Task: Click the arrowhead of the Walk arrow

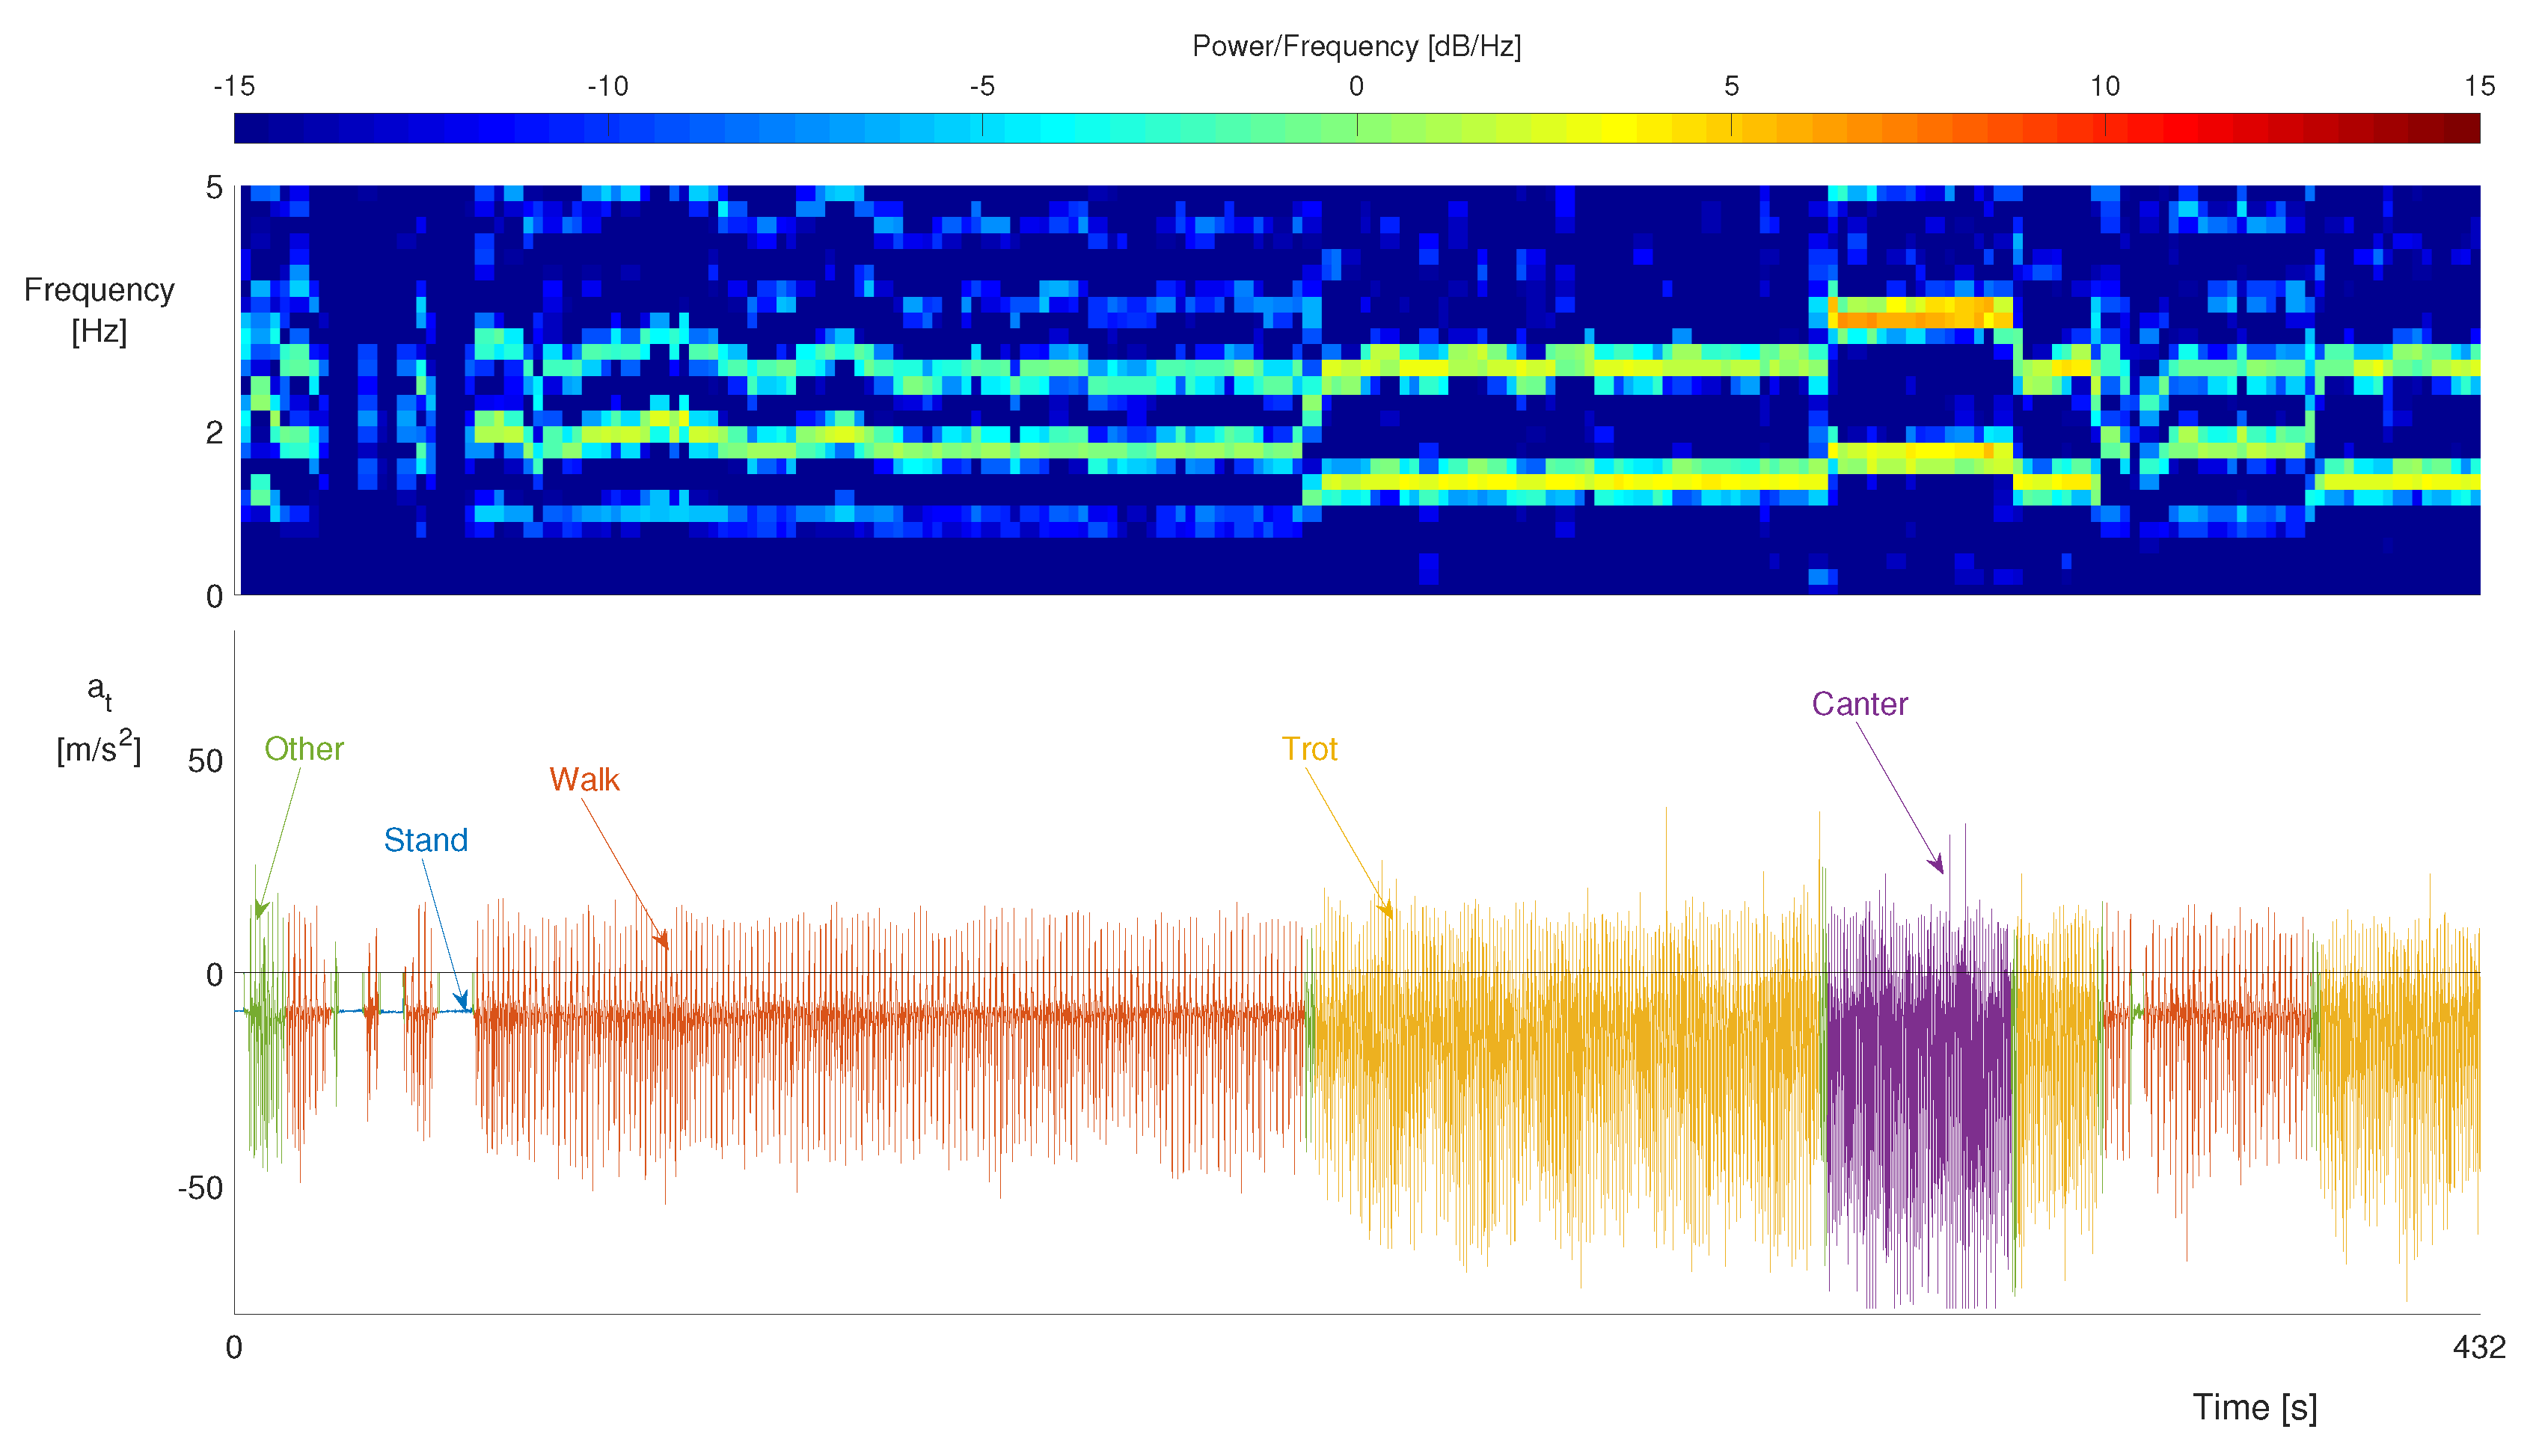Action: [x=664, y=942]
